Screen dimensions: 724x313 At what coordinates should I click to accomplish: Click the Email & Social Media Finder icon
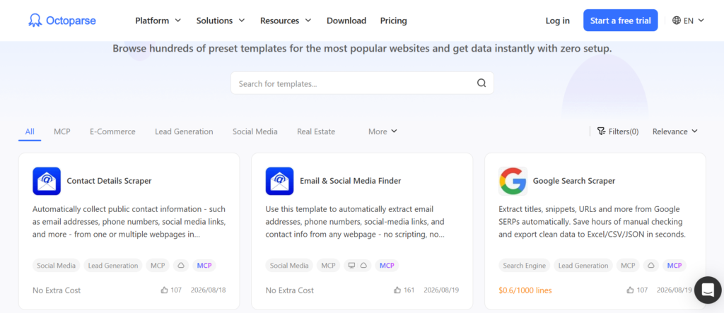pyautogui.click(x=279, y=181)
